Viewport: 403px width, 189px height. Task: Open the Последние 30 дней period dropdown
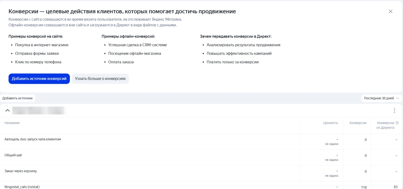pyautogui.click(x=381, y=98)
